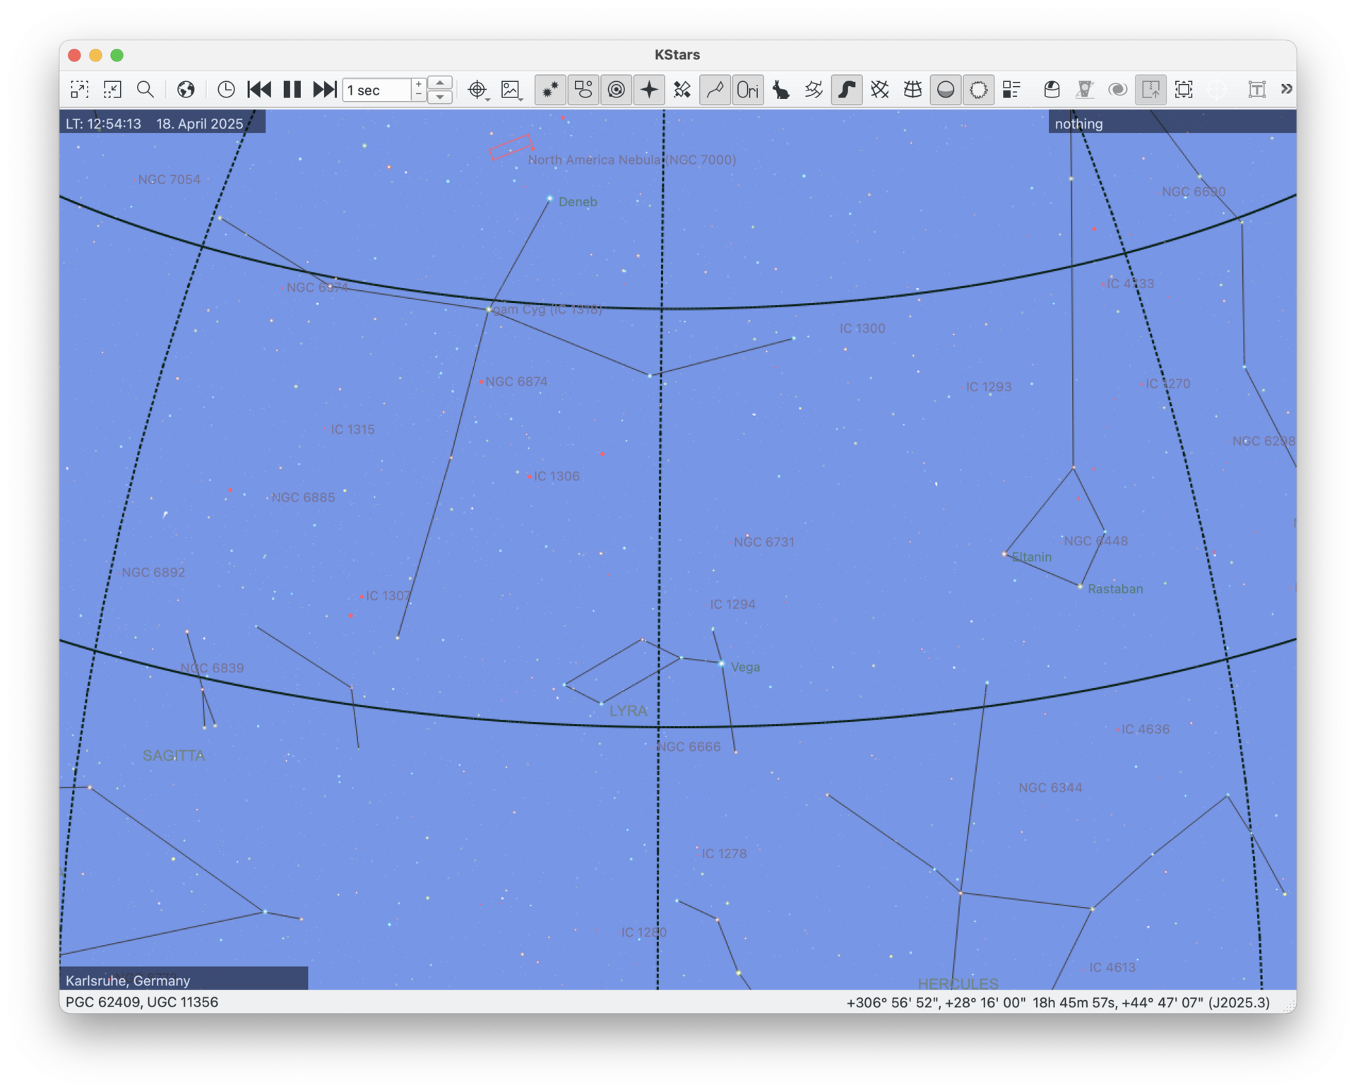Viewport: 1356px width, 1092px height.
Task: Click the Vega star label
Action: pos(745,667)
